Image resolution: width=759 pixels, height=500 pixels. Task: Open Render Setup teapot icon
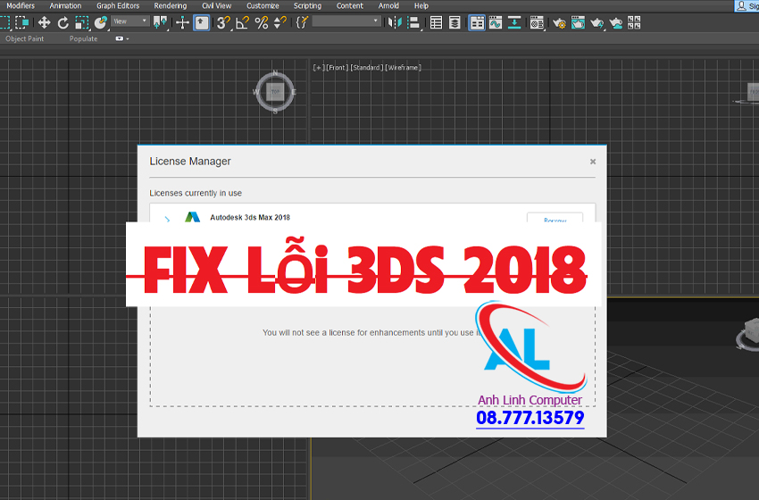pyautogui.click(x=558, y=22)
